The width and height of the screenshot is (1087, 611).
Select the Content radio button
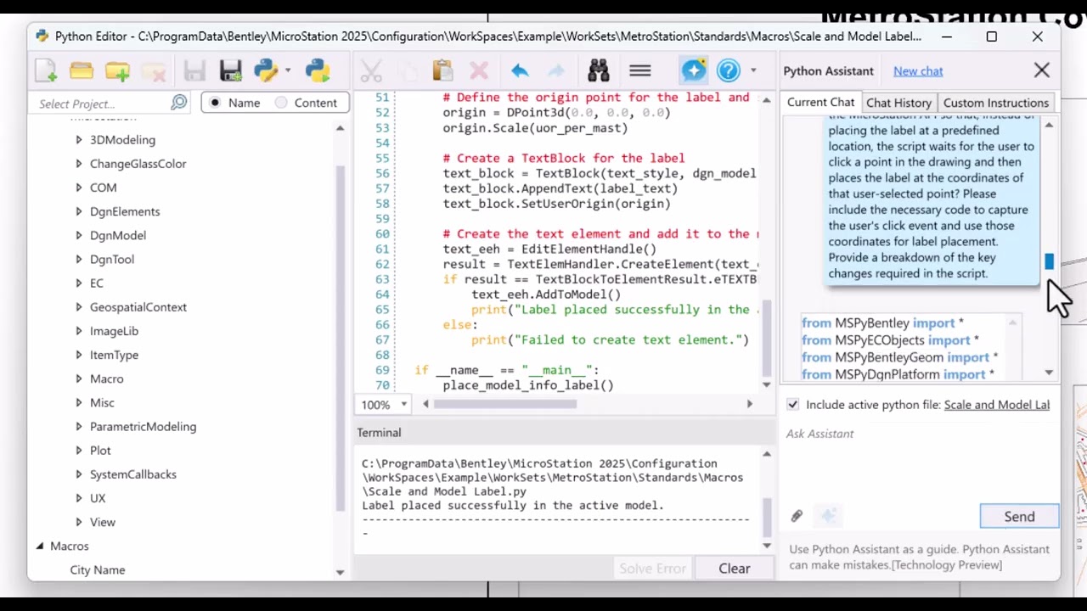(281, 103)
